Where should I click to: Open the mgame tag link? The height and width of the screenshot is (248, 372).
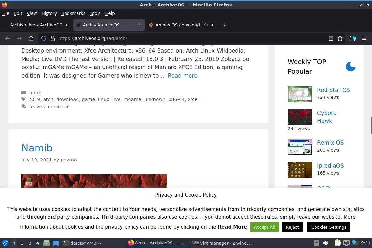click(132, 99)
